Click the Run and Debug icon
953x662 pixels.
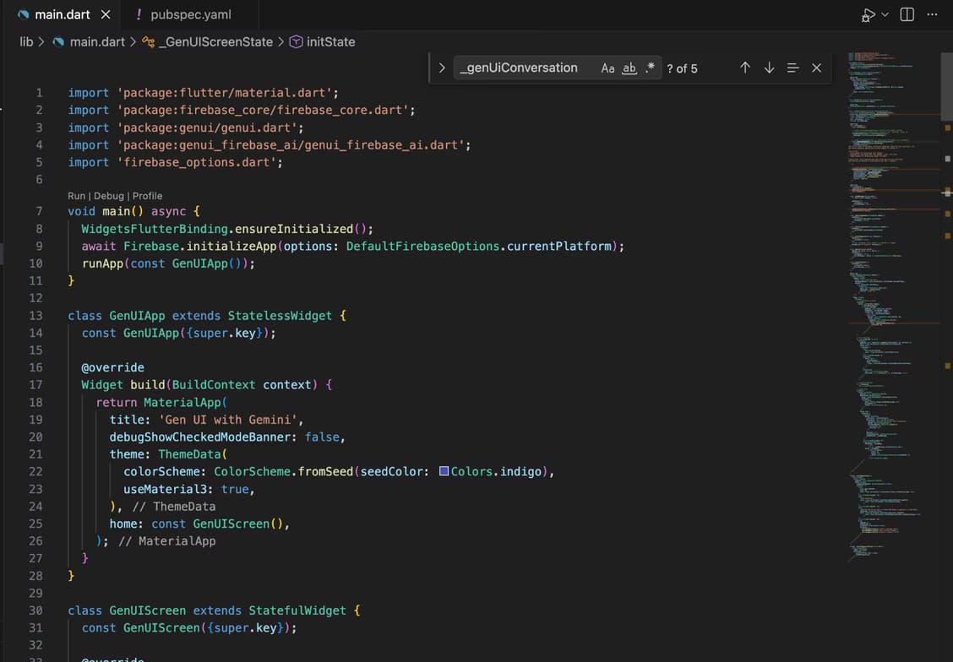click(x=868, y=15)
